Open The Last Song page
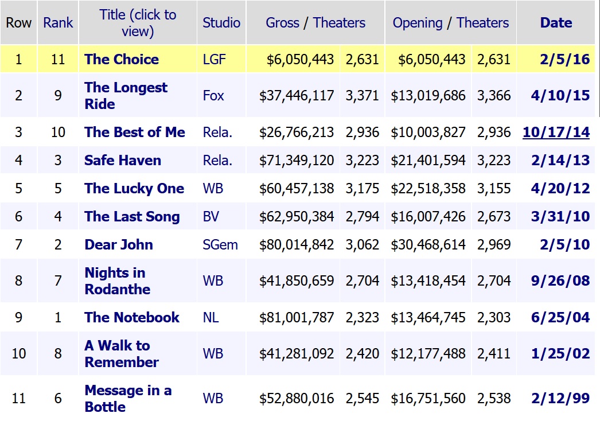This screenshot has height=421, width=600. coord(132,216)
